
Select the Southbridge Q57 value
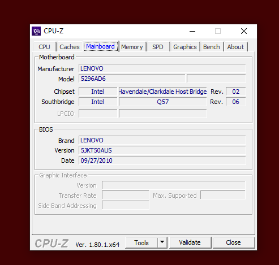163,102
